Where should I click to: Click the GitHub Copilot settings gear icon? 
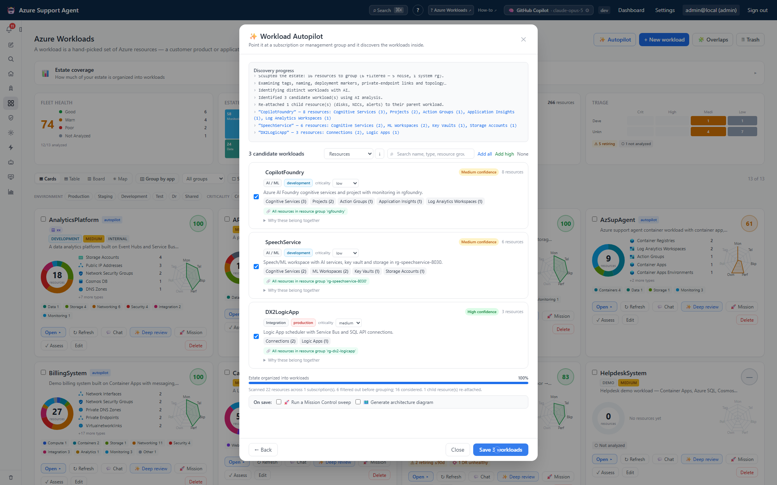click(x=587, y=10)
